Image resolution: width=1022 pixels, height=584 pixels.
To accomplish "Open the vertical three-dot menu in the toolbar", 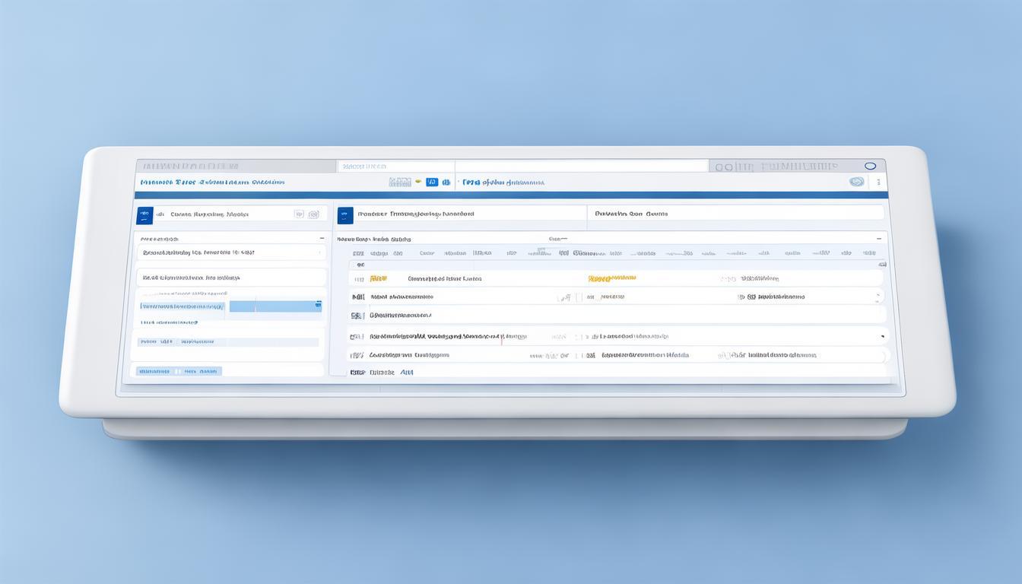I will pyautogui.click(x=878, y=182).
